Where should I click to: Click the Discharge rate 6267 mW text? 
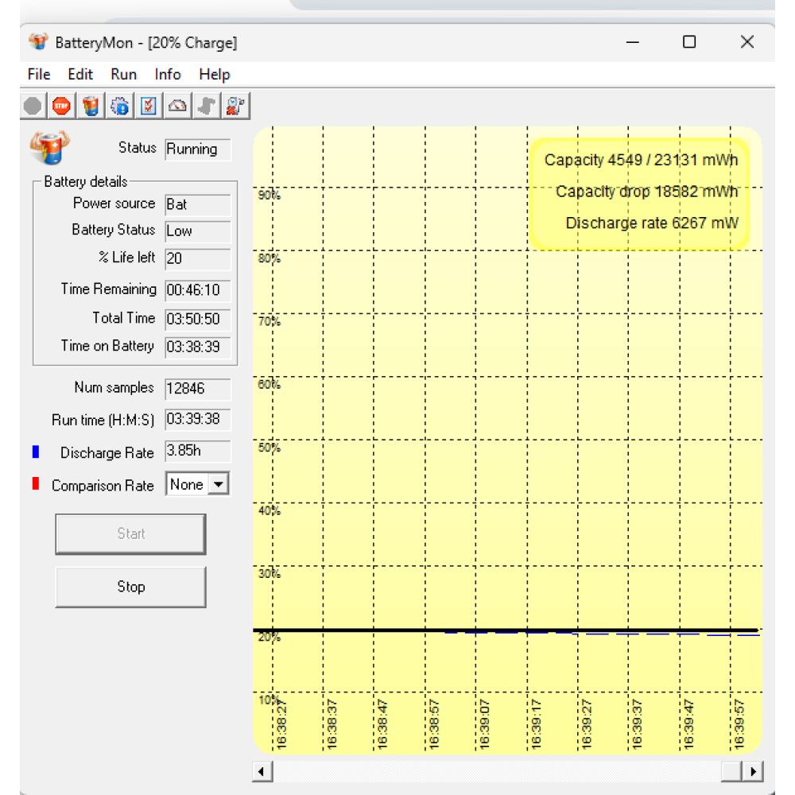652,223
